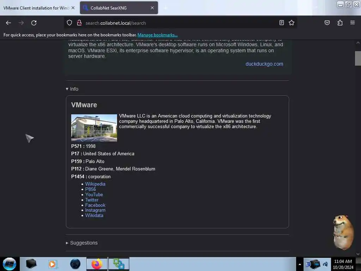
Task: Show site security lock information
Action: 79,23
